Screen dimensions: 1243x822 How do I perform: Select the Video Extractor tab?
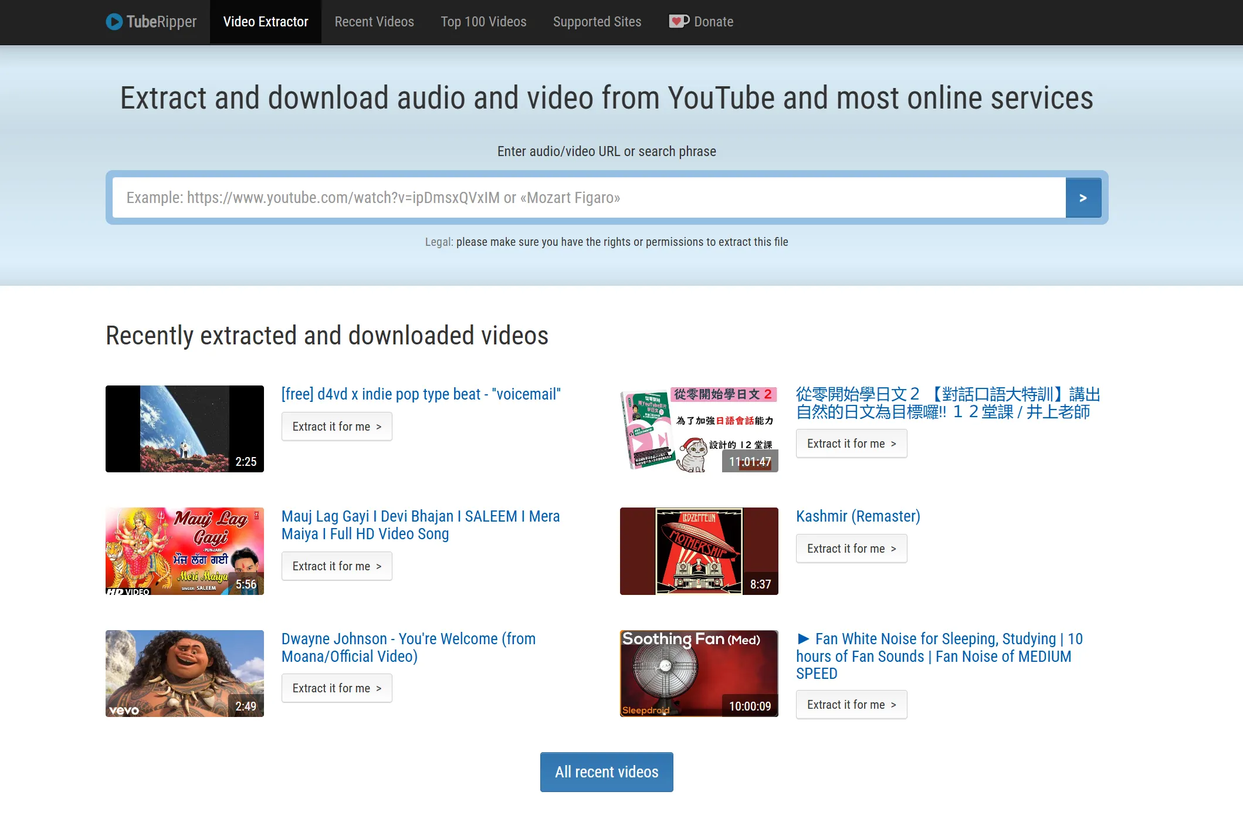pos(265,22)
